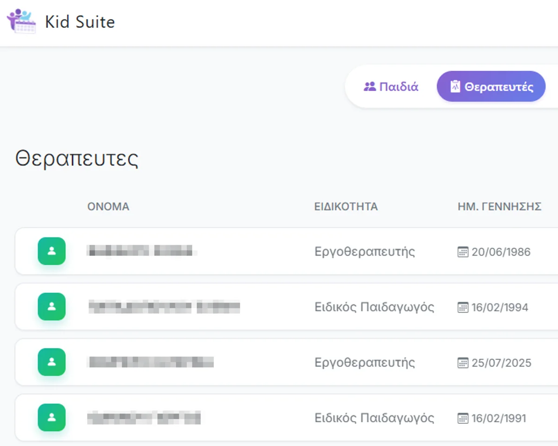The image size is (558, 446).
Task: Switch to the Παιδιά tab
Action: point(391,86)
